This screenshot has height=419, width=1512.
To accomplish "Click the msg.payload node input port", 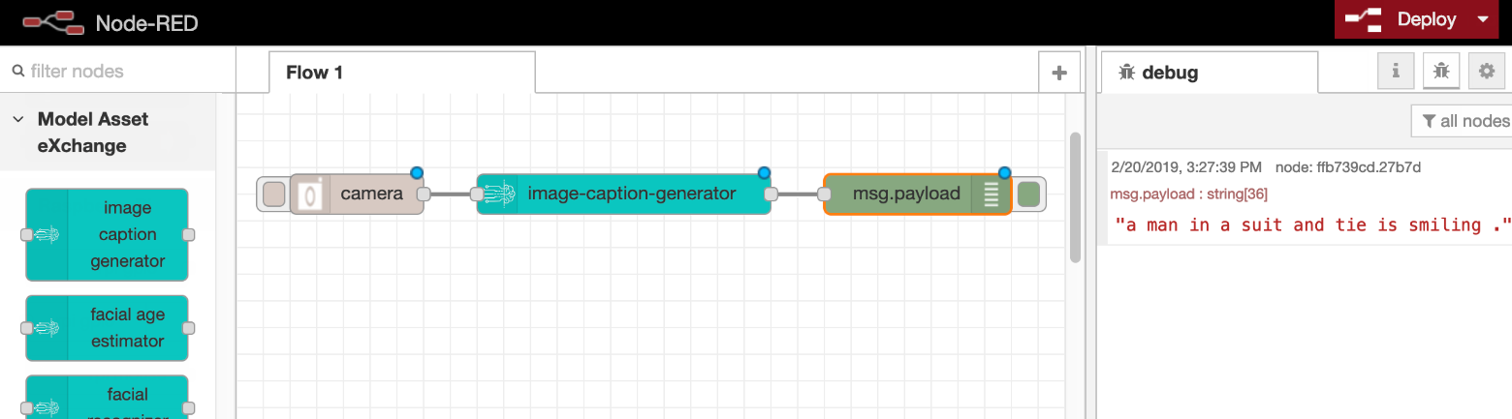I will (x=824, y=195).
